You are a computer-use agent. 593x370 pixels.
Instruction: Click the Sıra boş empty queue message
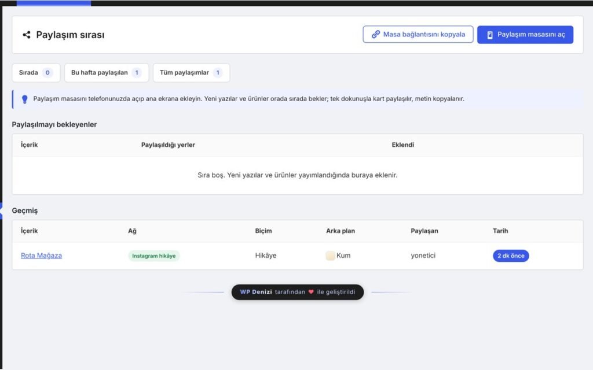[297, 175]
